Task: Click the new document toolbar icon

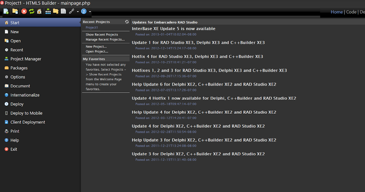Action: click(6, 12)
